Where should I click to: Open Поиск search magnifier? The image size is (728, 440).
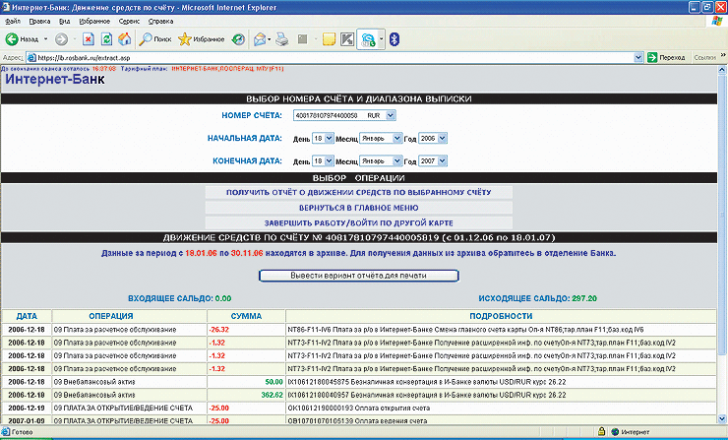[155, 39]
